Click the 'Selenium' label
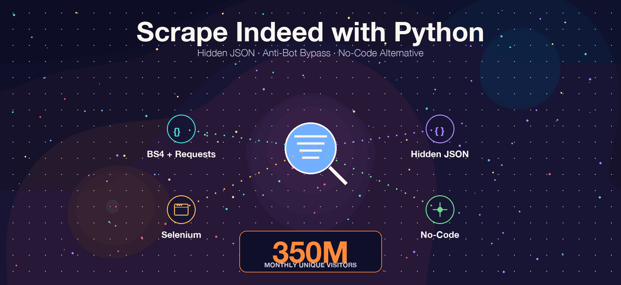Viewport: 621px width, 285px height. click(x=181, y=235)
